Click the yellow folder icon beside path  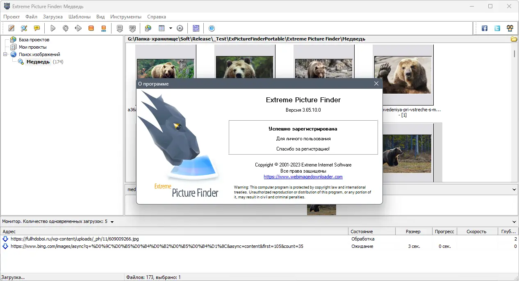(514, 39)
